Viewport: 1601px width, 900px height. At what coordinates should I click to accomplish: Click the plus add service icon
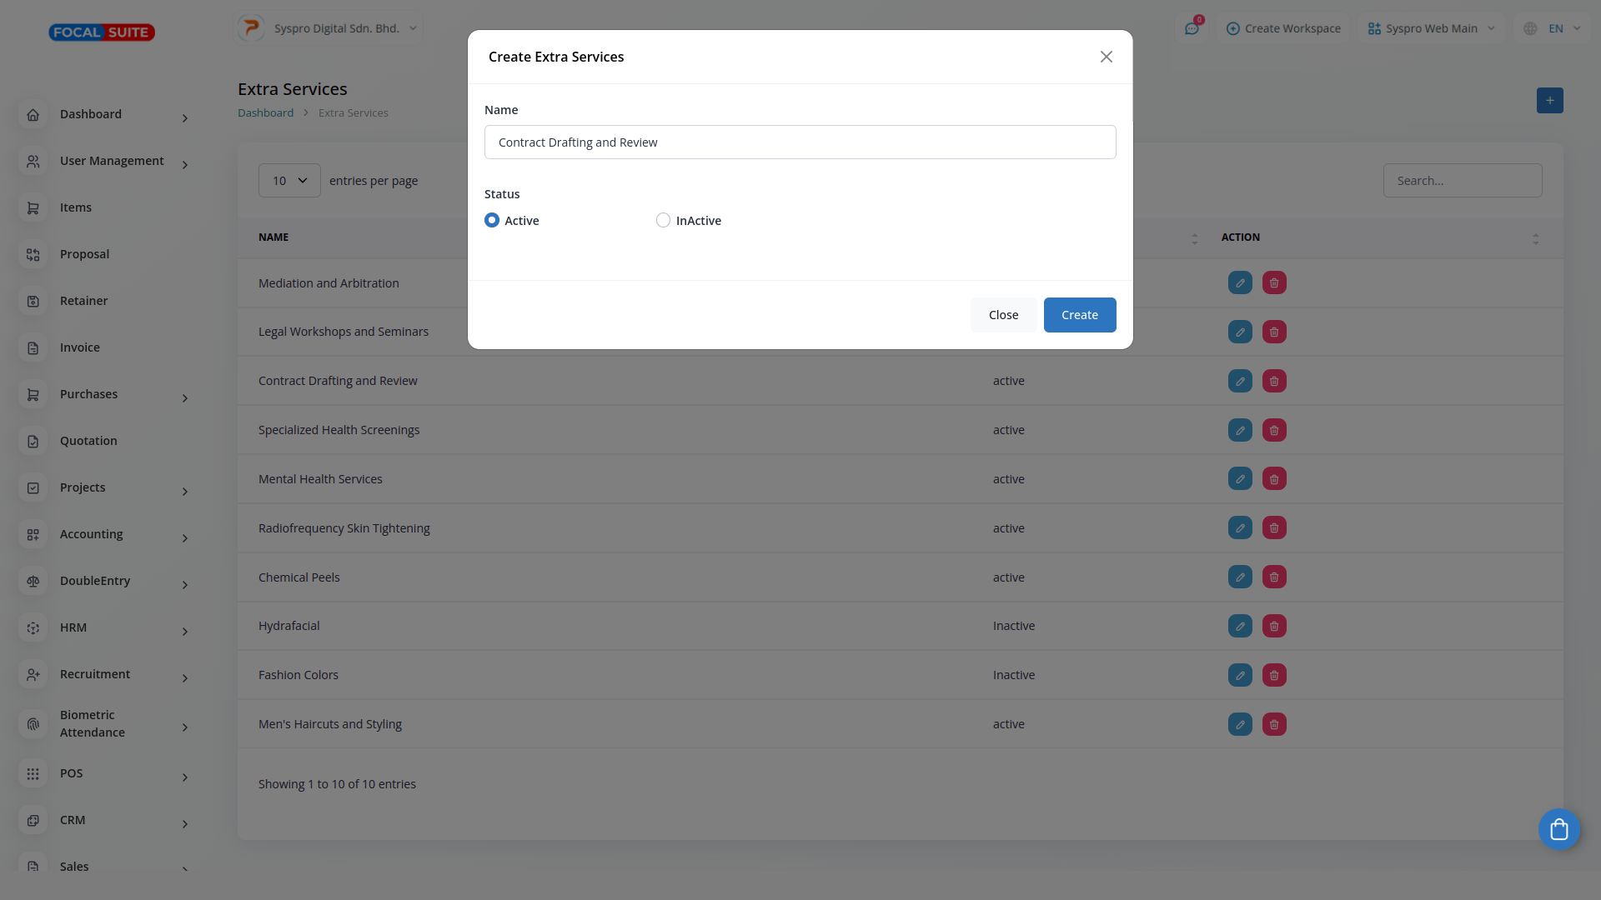pyautogui.click(x=1549, y=101)
